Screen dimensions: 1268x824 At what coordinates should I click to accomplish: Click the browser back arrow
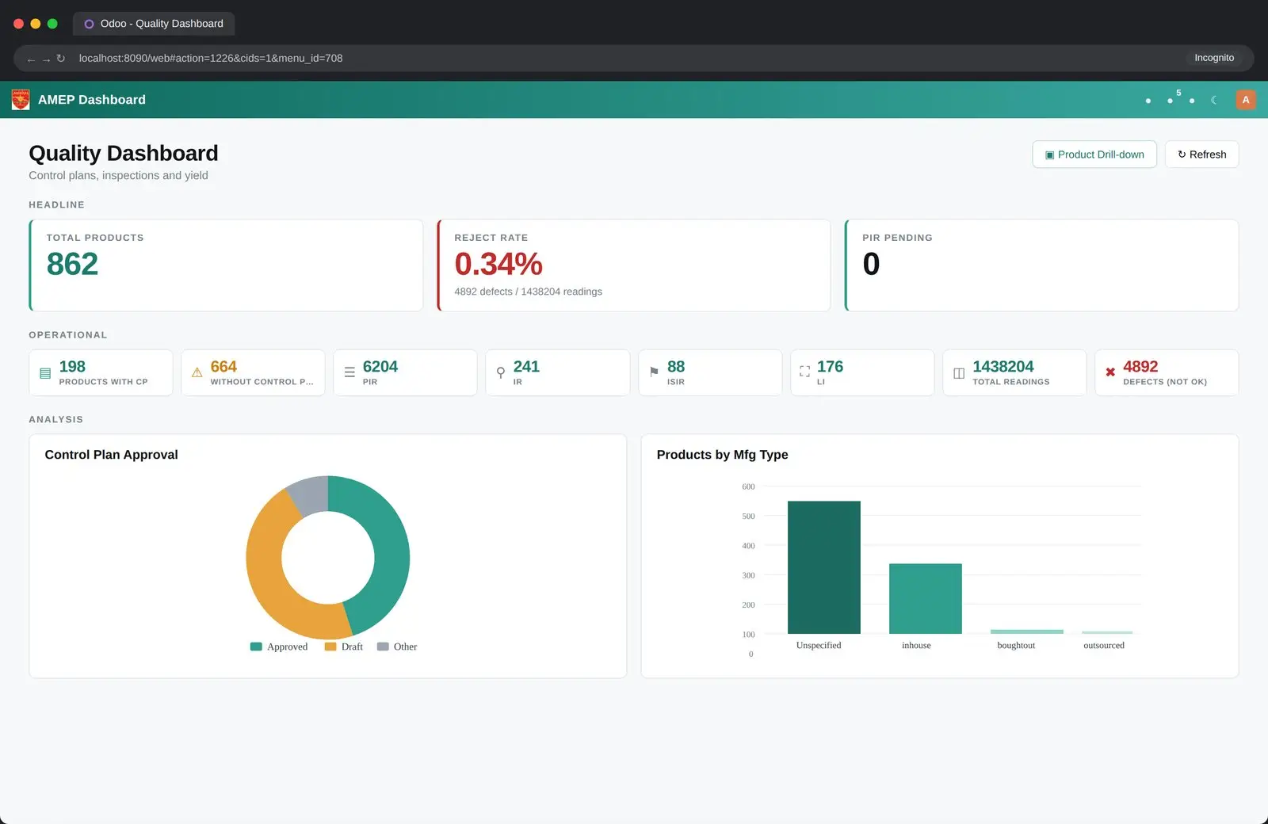pyautogui.click(x=32, y=59)
